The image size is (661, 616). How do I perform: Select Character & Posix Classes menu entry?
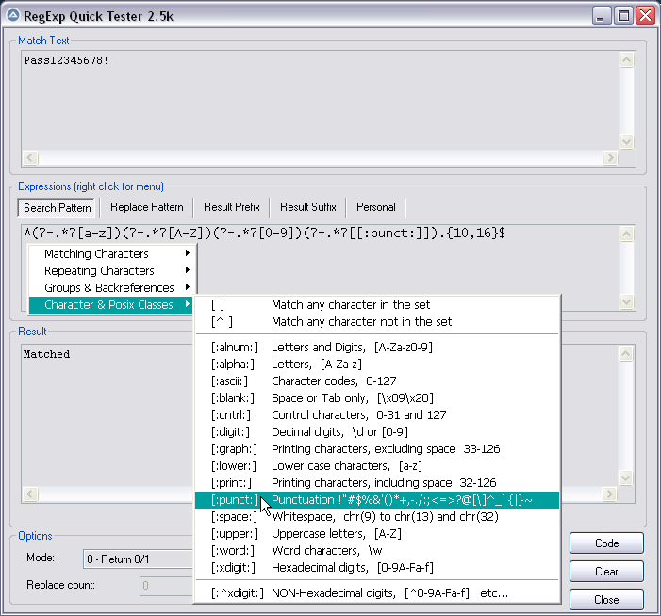tap(111, 304)
